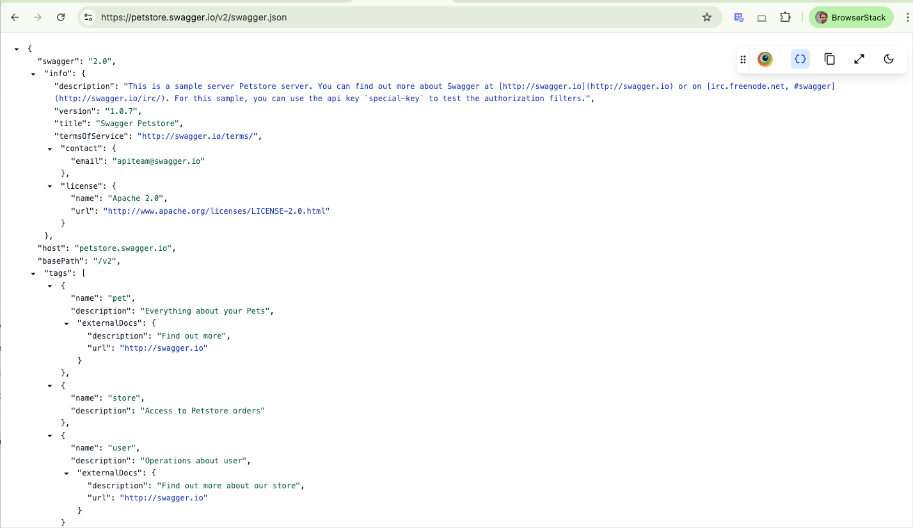913x528 pixels.
Task: Open the Apache LICENSE-2.0 link
Action: (217, 211)
